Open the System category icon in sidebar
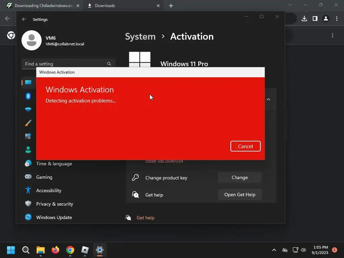 coord(28,83)
